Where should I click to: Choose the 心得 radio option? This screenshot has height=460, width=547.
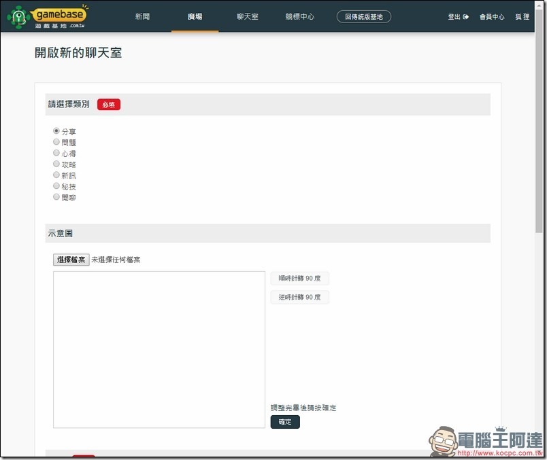[x=56, y=153]
